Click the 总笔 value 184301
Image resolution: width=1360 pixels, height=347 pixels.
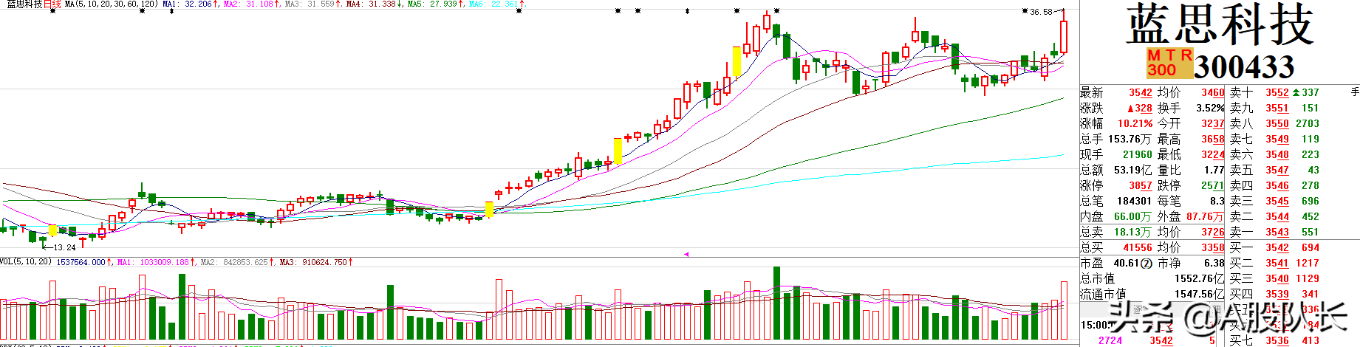click(1135, 201)
